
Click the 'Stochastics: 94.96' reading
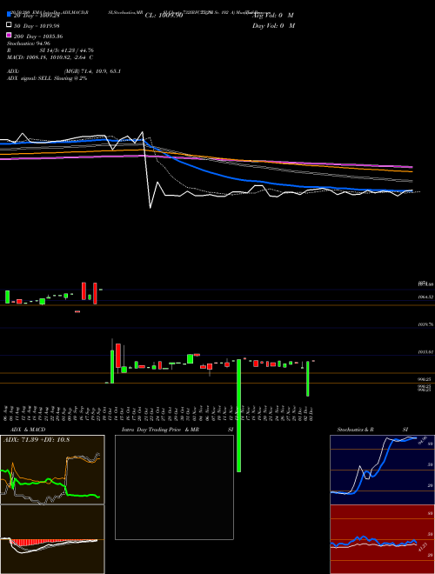(28, 43)
